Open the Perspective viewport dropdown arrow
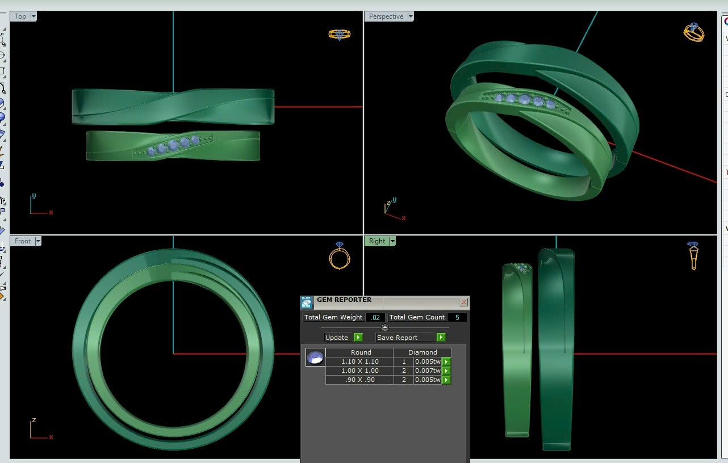The image size is (728, 463). click(x=411, y=16)
